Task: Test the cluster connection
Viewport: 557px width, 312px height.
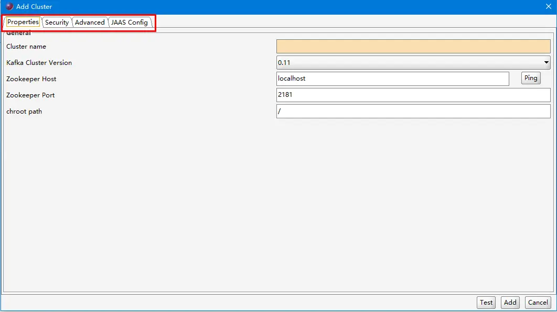Action: 486,303
